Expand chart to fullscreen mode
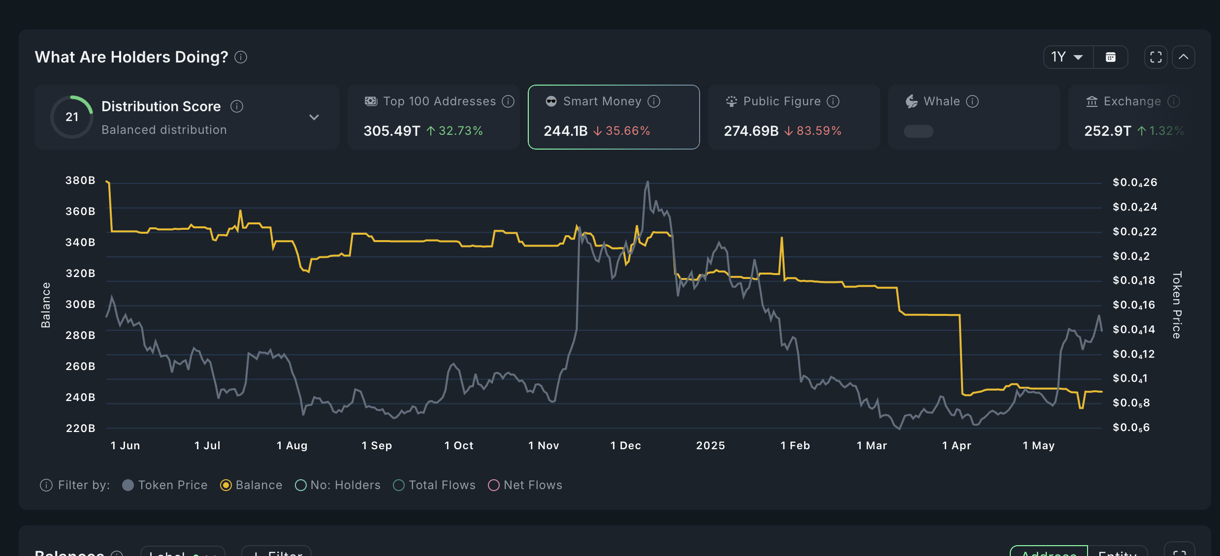The width and height of the screenshot is (1220, 556). pyautogui.click(x=1155, y=57)
